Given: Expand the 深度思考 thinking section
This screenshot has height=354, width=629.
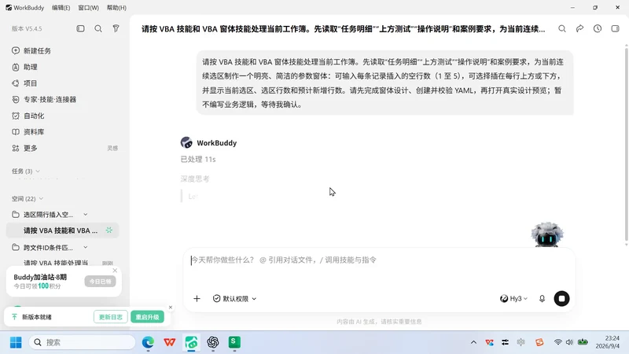Looking at the screenshot, I should coord(195,179).
